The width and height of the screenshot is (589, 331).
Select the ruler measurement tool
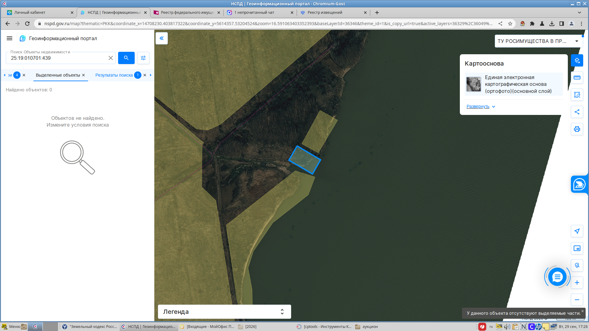coord(577,78)
